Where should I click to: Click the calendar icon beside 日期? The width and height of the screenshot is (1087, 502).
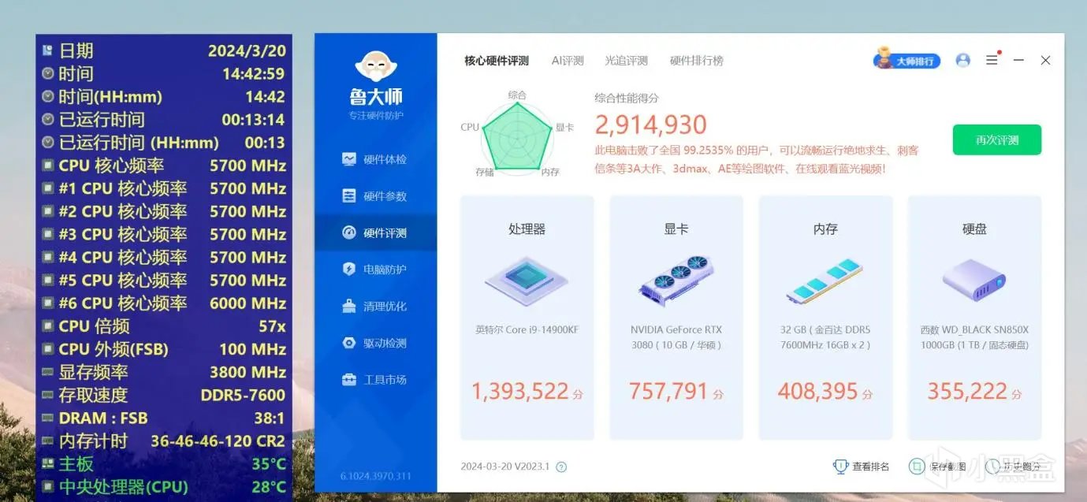click(x=48, y=50)
